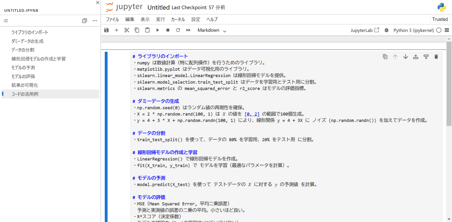The image size is (452, 222).
Task: Open notebook in JupyterLab
Action: [x=365, y=30]
